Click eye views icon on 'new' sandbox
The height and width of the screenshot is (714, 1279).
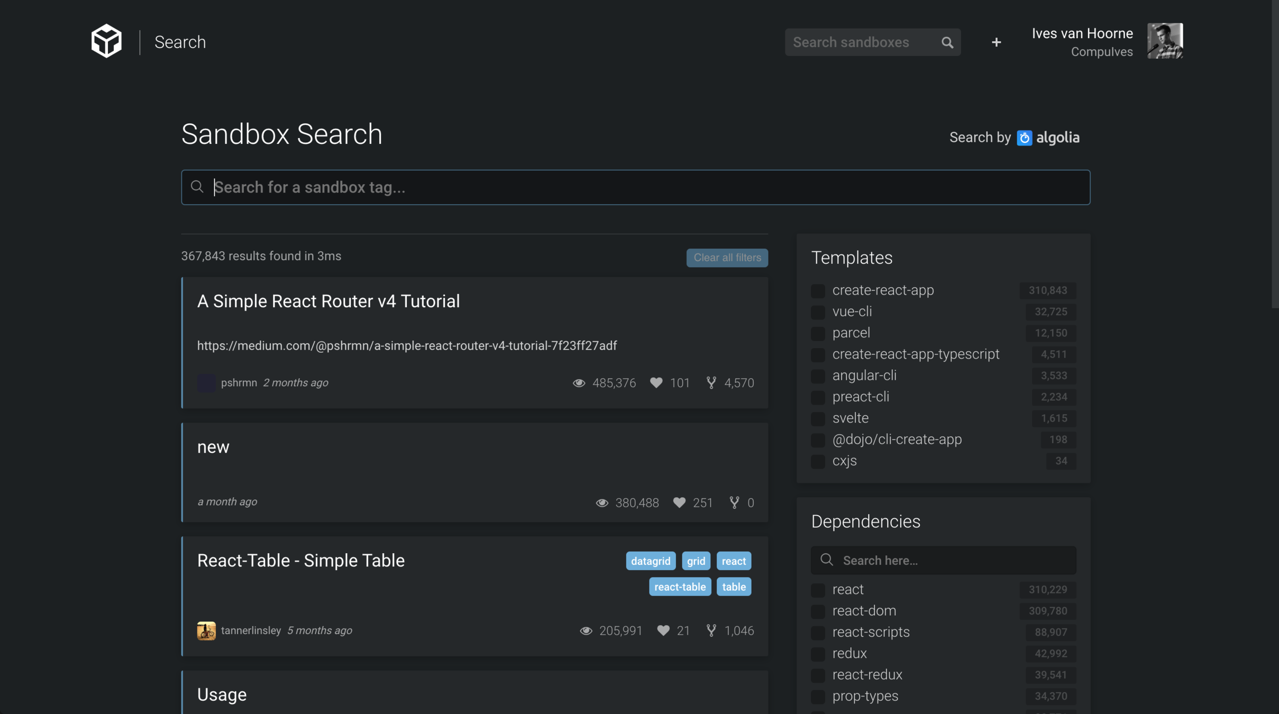[x=602, y=502]
